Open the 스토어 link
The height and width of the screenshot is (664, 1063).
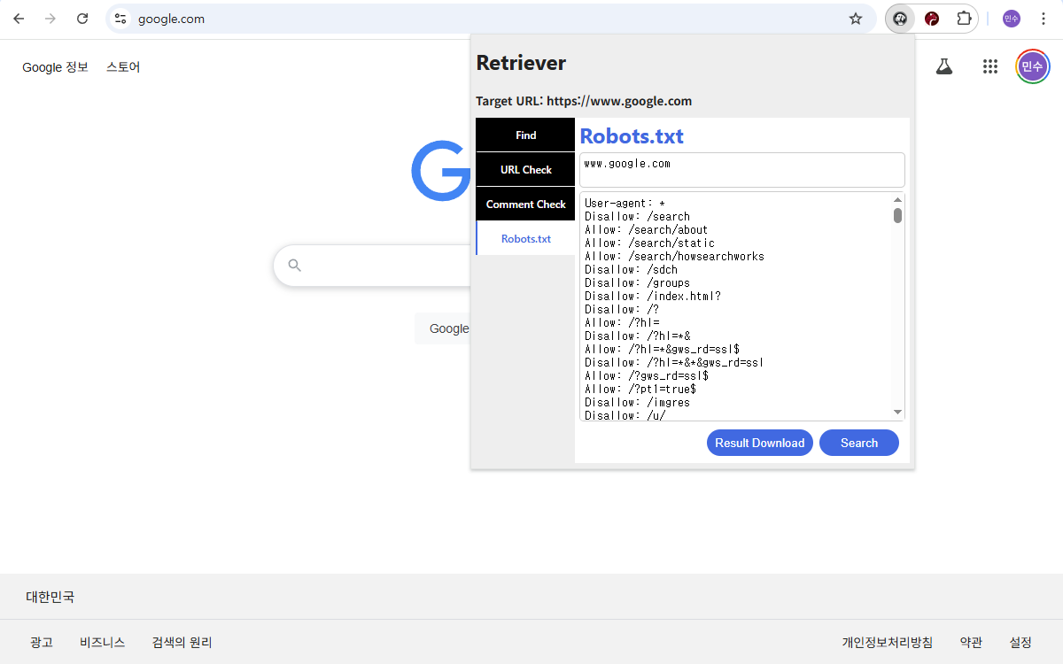click(x=123, y=66)
